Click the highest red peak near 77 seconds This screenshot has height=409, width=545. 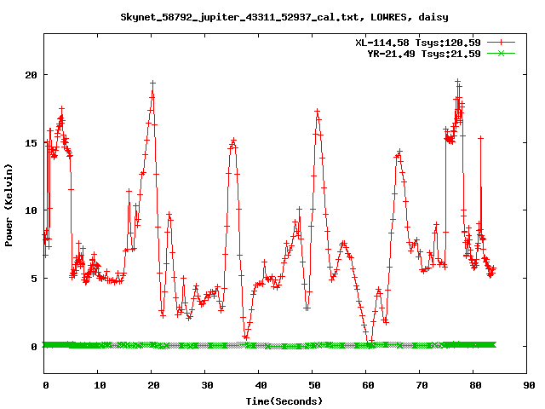point(458,81)
